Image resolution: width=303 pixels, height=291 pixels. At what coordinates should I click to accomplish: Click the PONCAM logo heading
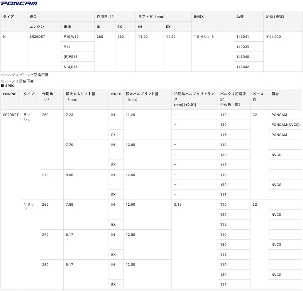coord(19,3)
